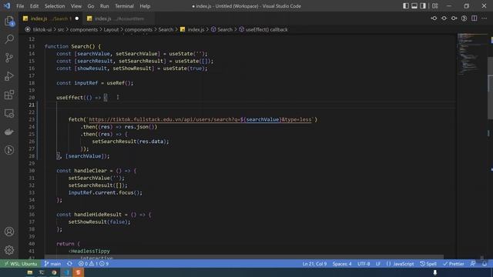Open feedback icon in status bar

[x=473, y=264]
